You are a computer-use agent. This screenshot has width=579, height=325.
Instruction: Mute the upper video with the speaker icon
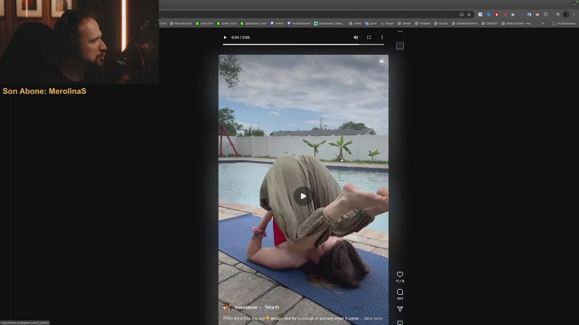point(356,37)
